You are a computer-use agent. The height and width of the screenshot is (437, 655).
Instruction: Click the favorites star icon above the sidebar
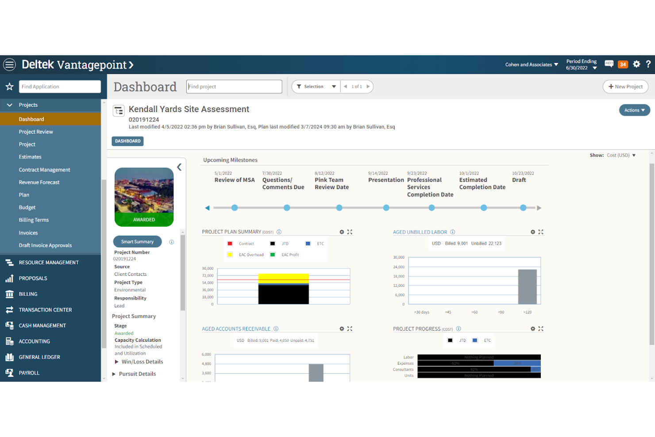tap(9, 86)
